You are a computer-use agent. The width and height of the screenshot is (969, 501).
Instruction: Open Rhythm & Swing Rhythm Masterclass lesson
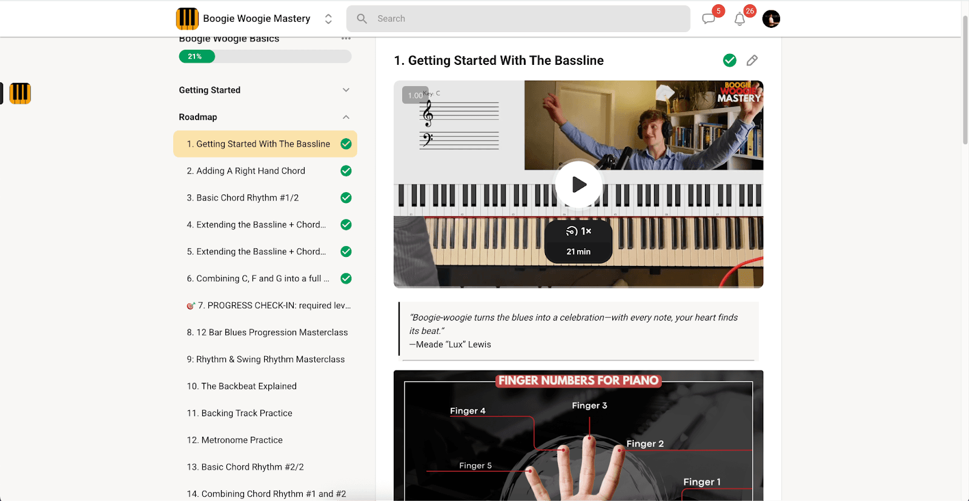click(266, 359)
